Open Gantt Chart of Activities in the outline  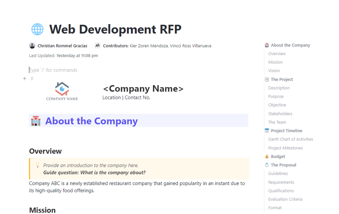[x=291, y=139]
